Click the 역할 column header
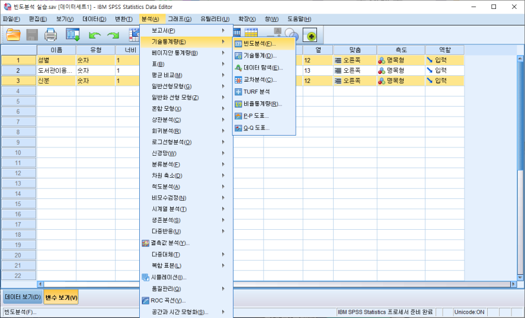Image resolution: width=525 pixels, height=318 pixels. tap(445, 50)
